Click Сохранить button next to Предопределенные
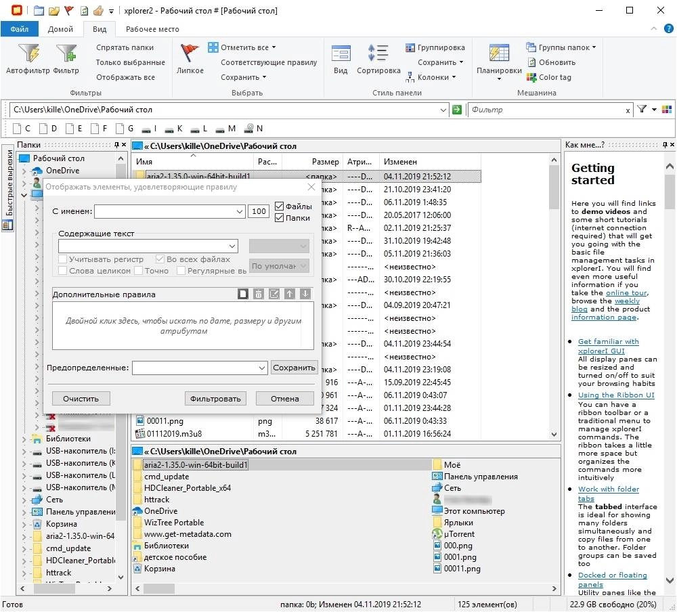Screen dimensions: 677x612 coord(294,368)
